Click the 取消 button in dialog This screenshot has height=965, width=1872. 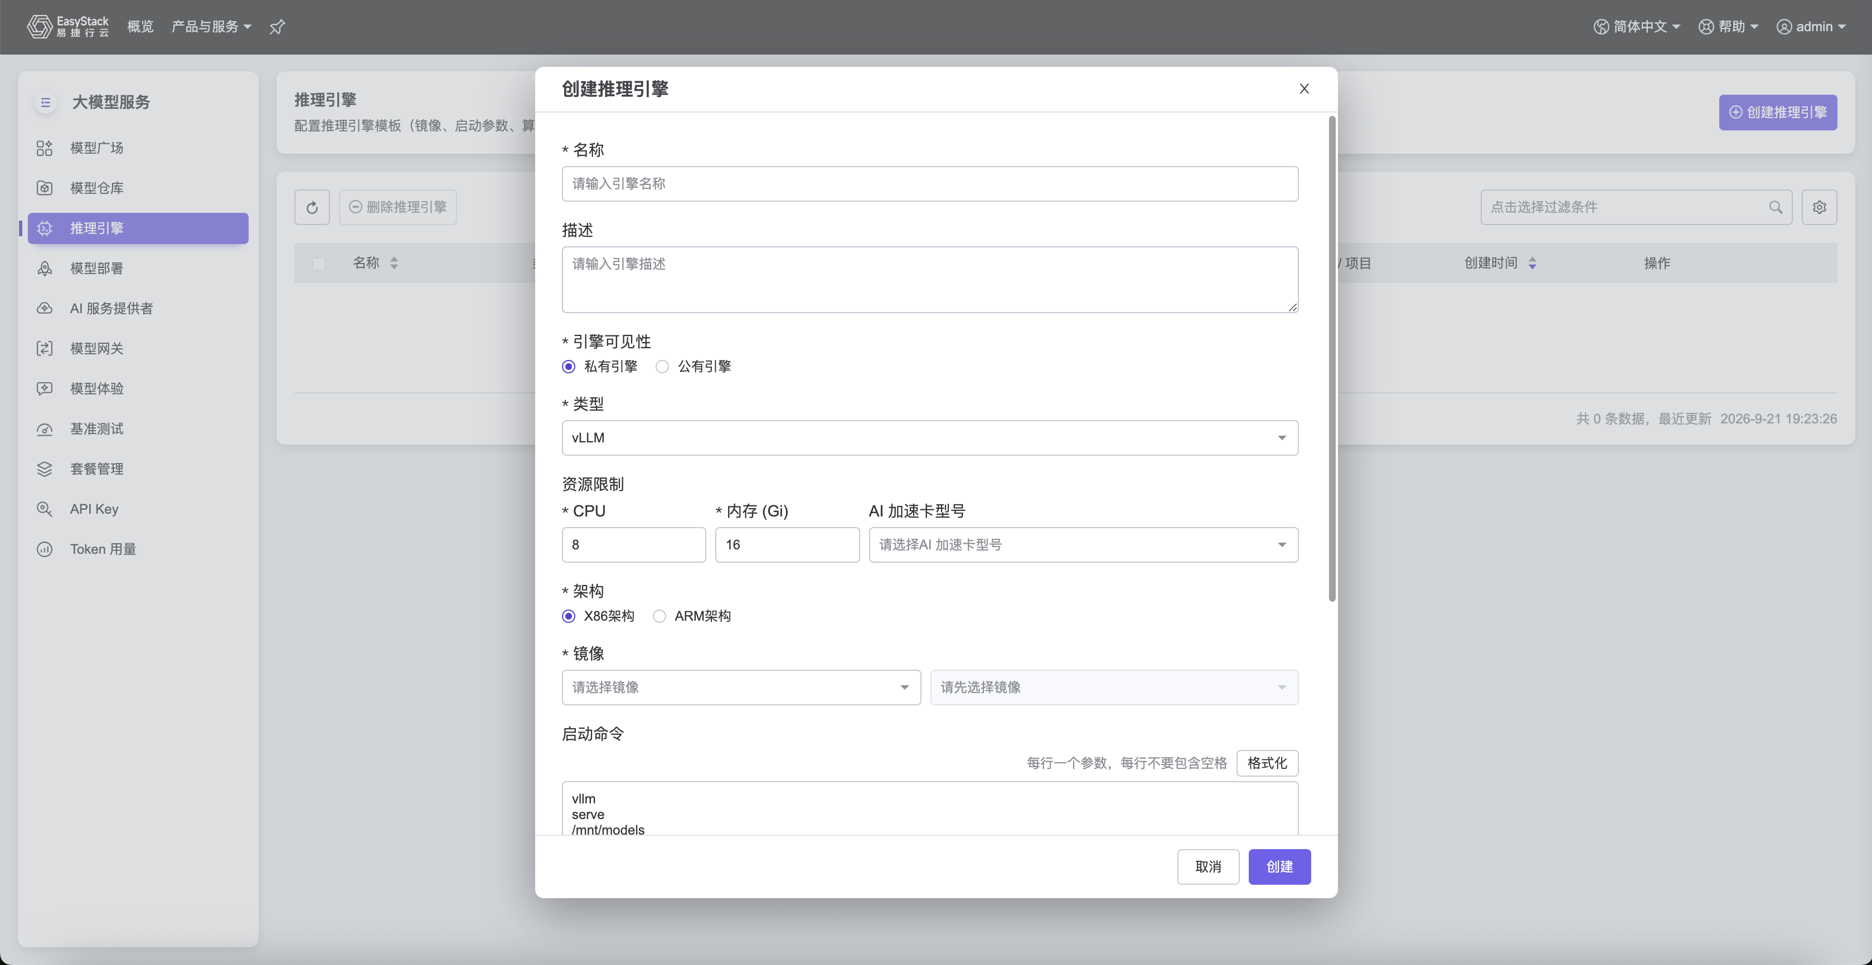tap(1208, 867)
